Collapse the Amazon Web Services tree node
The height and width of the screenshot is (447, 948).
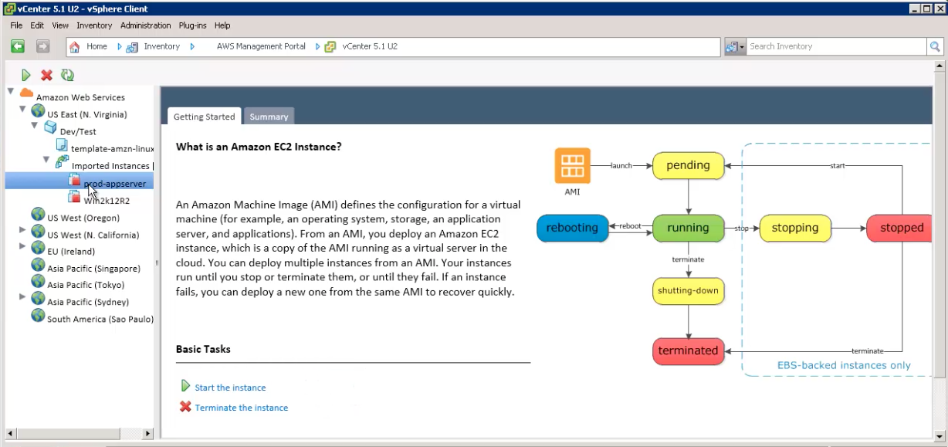coord(11,92)
